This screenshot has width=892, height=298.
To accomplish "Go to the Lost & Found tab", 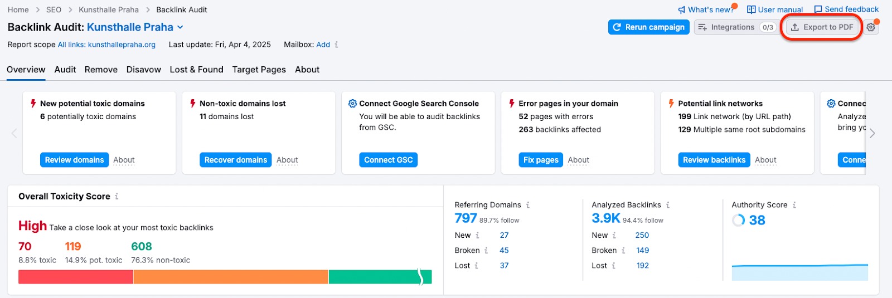I will pos(196,70).
